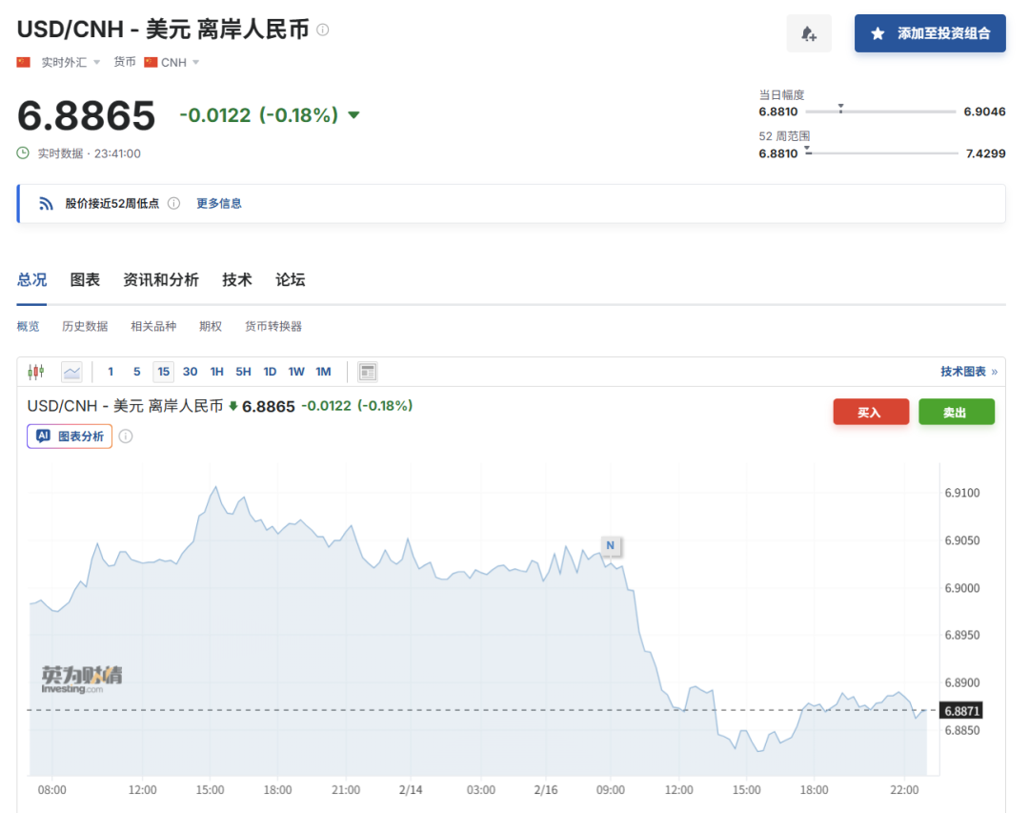Click the red 买入 button
Image resolution: width=1029 pixels, height=813 pixels.
pyautogui.click(x=870, y=412)
